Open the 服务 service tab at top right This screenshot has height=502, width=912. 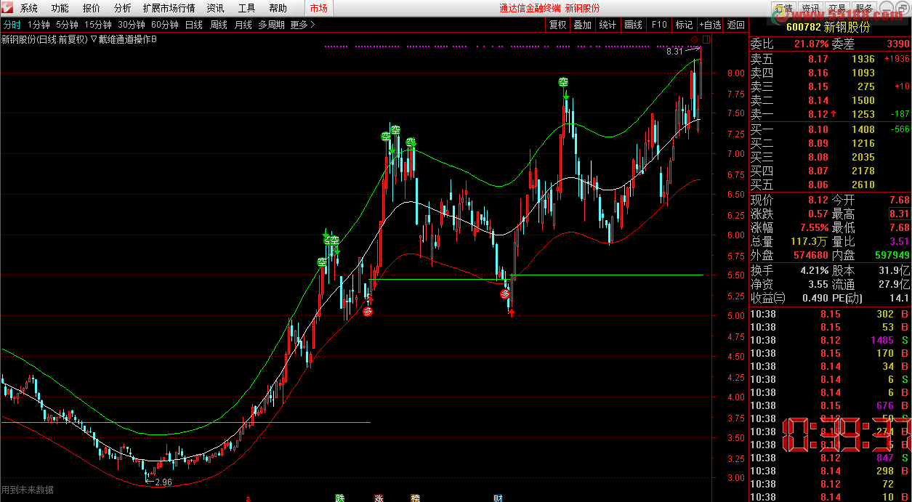tap(864, 8)
